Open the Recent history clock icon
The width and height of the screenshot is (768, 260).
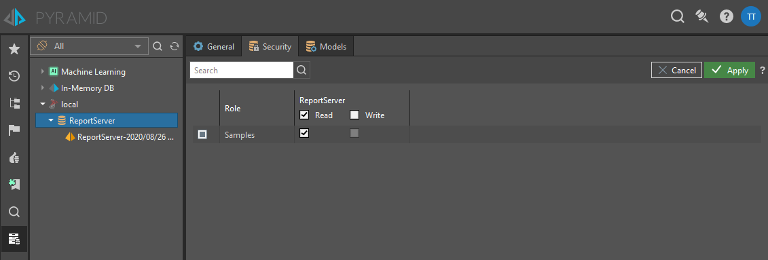14,76
